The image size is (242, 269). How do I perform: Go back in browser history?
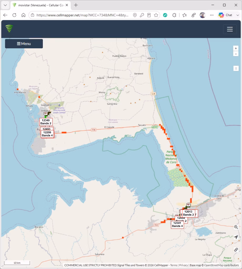click(x=5, y=15)
